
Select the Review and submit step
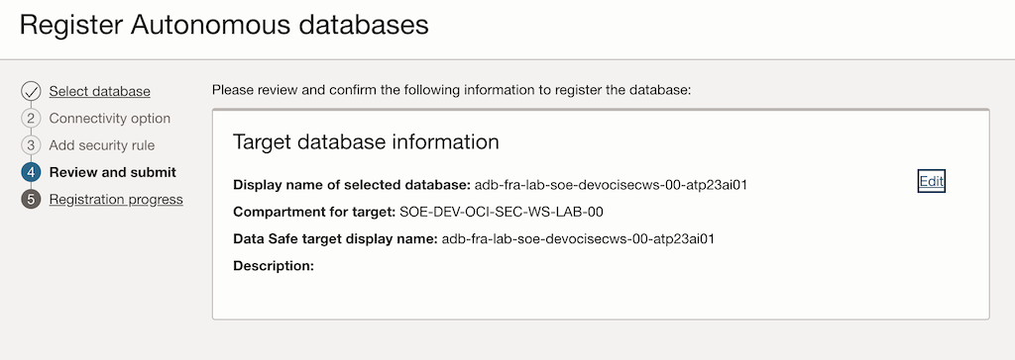coord(113,172)
